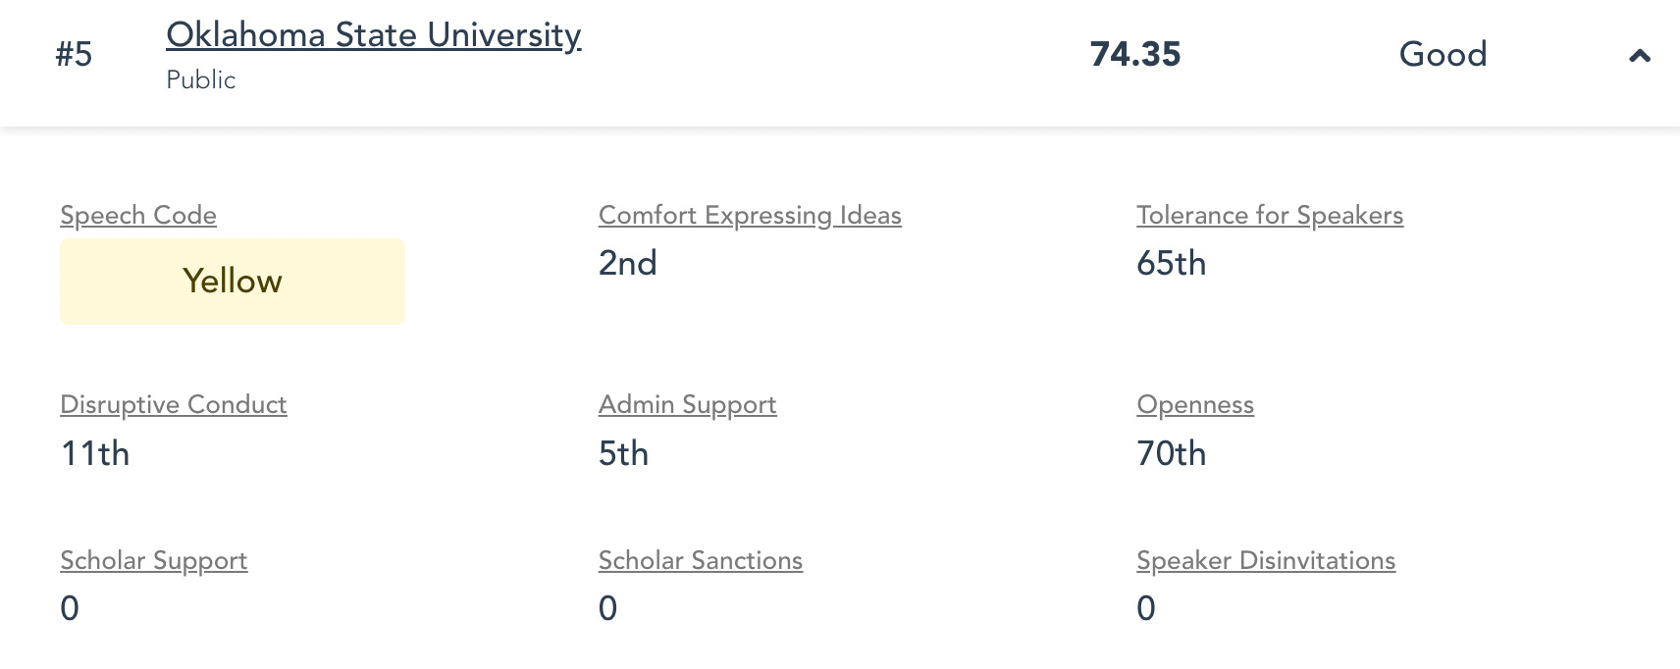Click the 65th Tolerance for Speakers ranking

coord(1172,263)
